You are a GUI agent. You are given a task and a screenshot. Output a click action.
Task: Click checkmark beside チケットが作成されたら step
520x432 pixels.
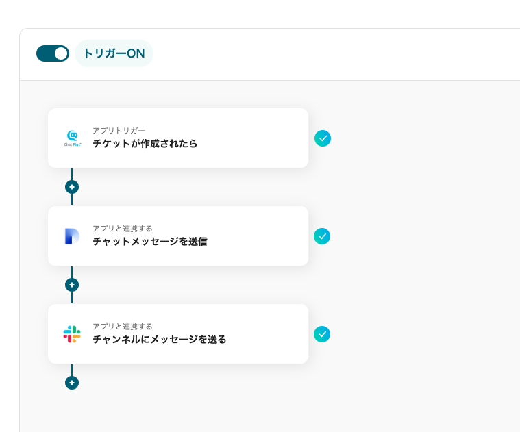pyautogui.click(x=323, y=138)
